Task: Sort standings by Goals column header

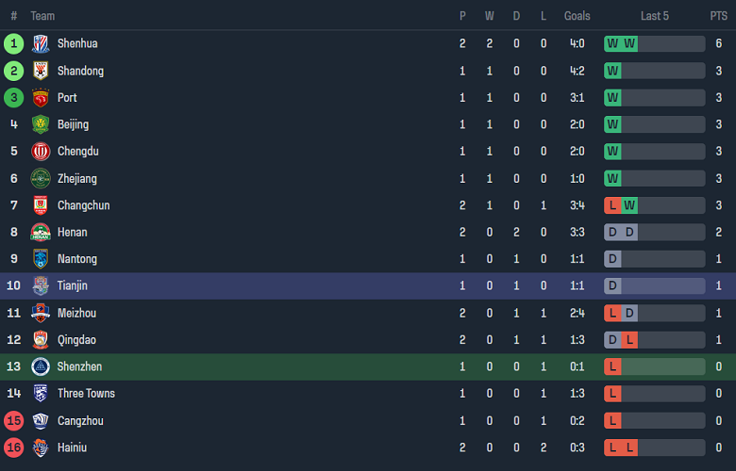Action: point(577,16)
